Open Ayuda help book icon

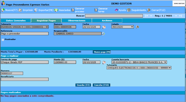click(116, 10)
